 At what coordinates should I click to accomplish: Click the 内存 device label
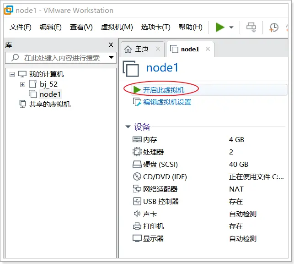150,140
